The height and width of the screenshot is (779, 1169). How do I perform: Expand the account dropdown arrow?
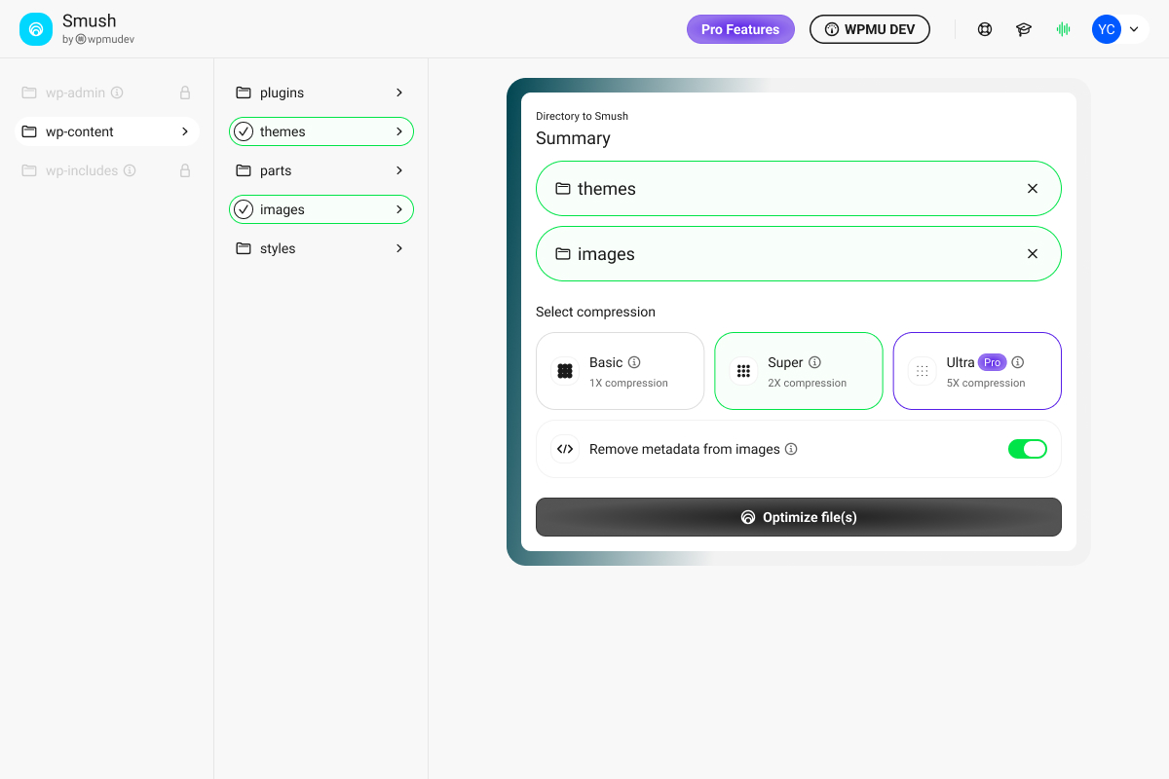(1134, 29)
